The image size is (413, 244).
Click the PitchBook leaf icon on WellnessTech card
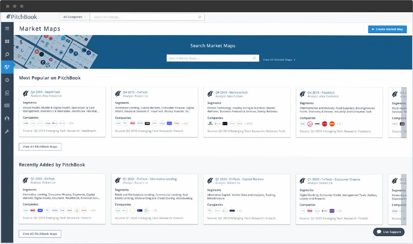pos(210,94)
